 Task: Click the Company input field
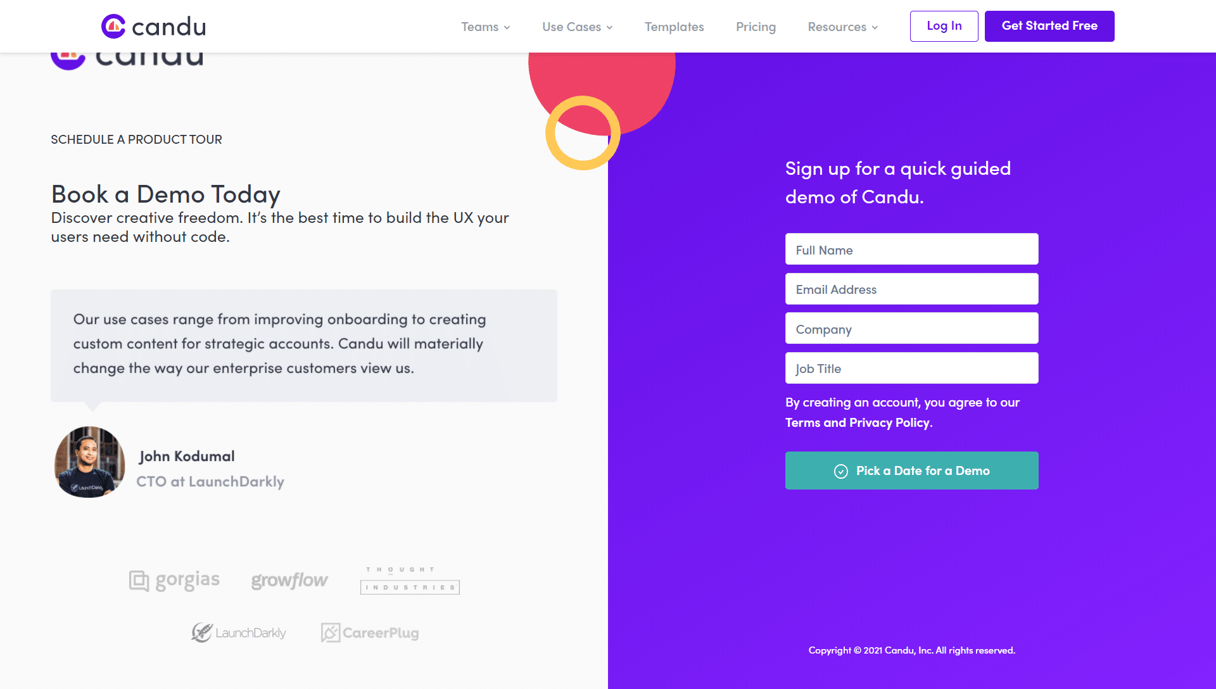click(912, 328)
